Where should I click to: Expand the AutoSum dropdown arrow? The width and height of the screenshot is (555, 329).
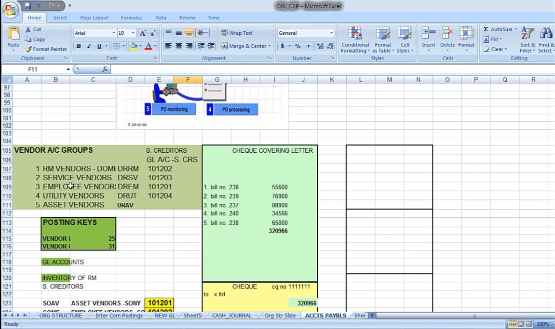pos(515,29)
